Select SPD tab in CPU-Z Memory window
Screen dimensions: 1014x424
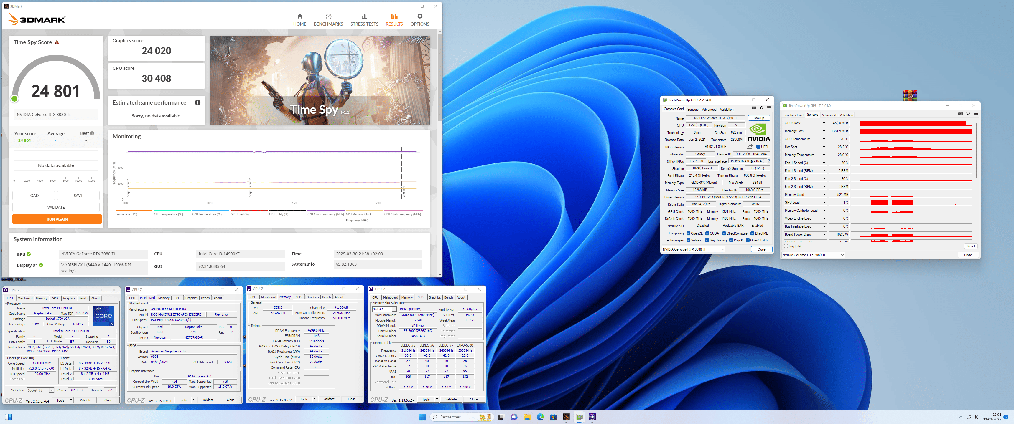pyautogui.click(x=298, y=297)
